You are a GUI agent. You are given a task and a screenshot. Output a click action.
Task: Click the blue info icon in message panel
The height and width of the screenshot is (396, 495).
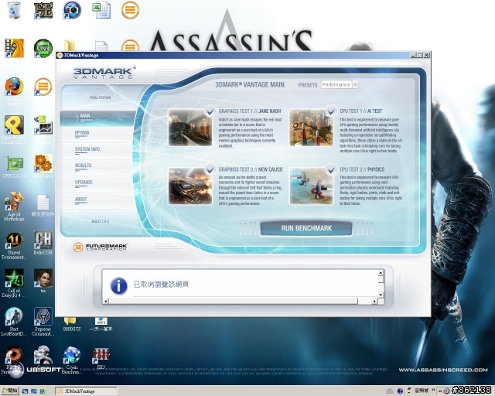point(118,285)
